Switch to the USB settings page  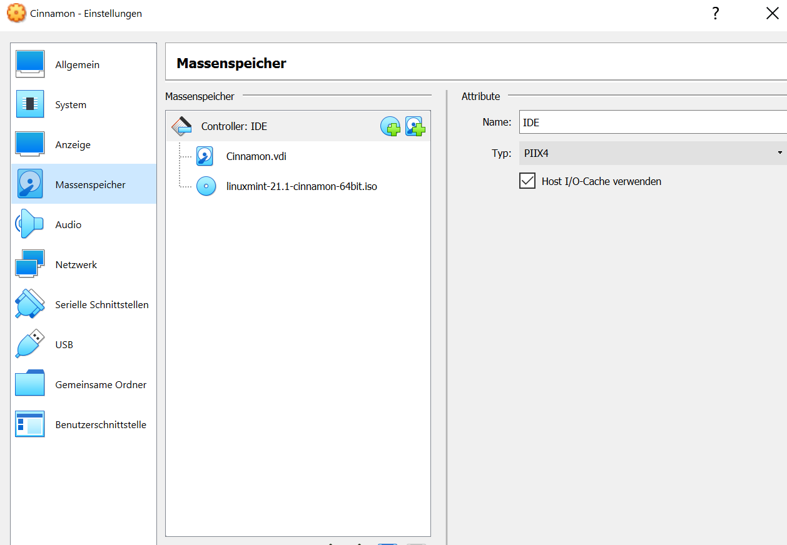point(84,345)
